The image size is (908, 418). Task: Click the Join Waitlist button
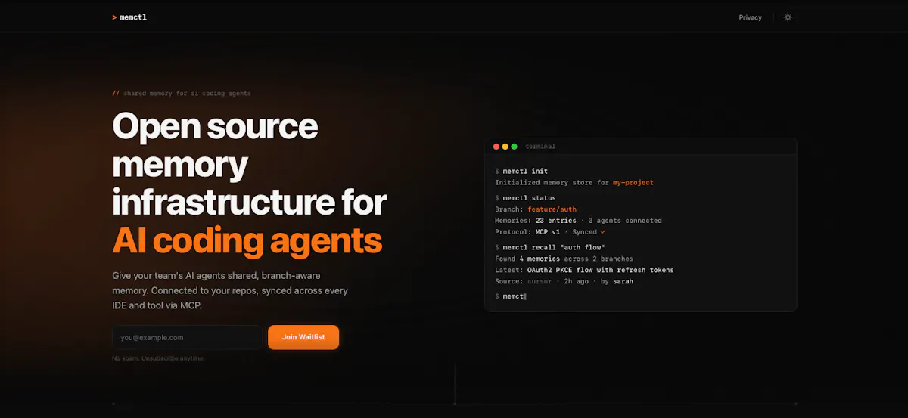pos(303,337)
